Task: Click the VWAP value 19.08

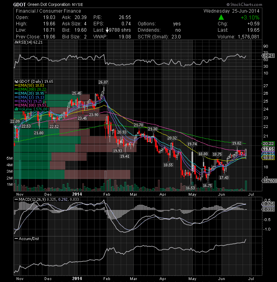Action: (125, 37)
